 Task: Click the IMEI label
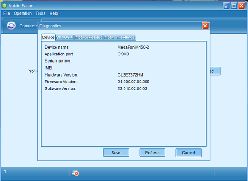click(49, 68)
